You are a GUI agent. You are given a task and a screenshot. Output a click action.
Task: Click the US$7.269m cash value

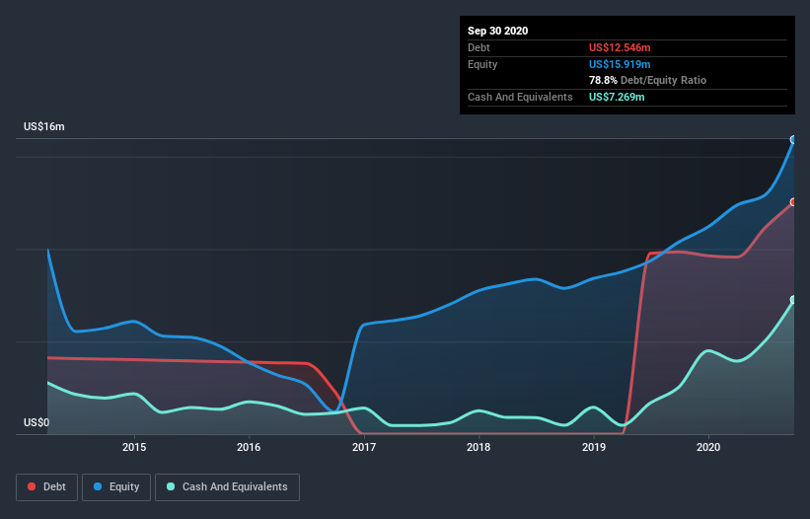[x=617, y=97]
